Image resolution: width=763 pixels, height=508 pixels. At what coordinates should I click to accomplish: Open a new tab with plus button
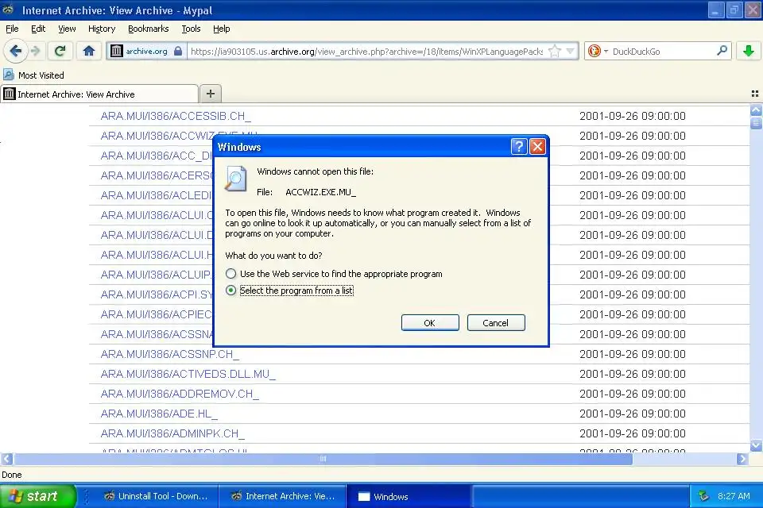click(x=210, y=94)
